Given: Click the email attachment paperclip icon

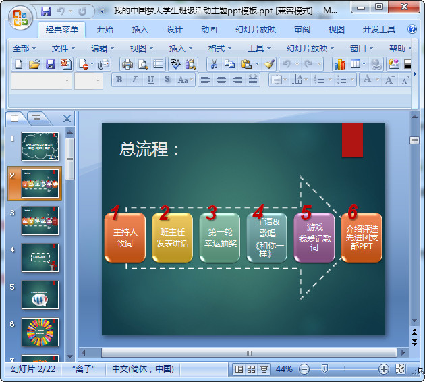Looking at the screenshot, I should click(104, 64).
